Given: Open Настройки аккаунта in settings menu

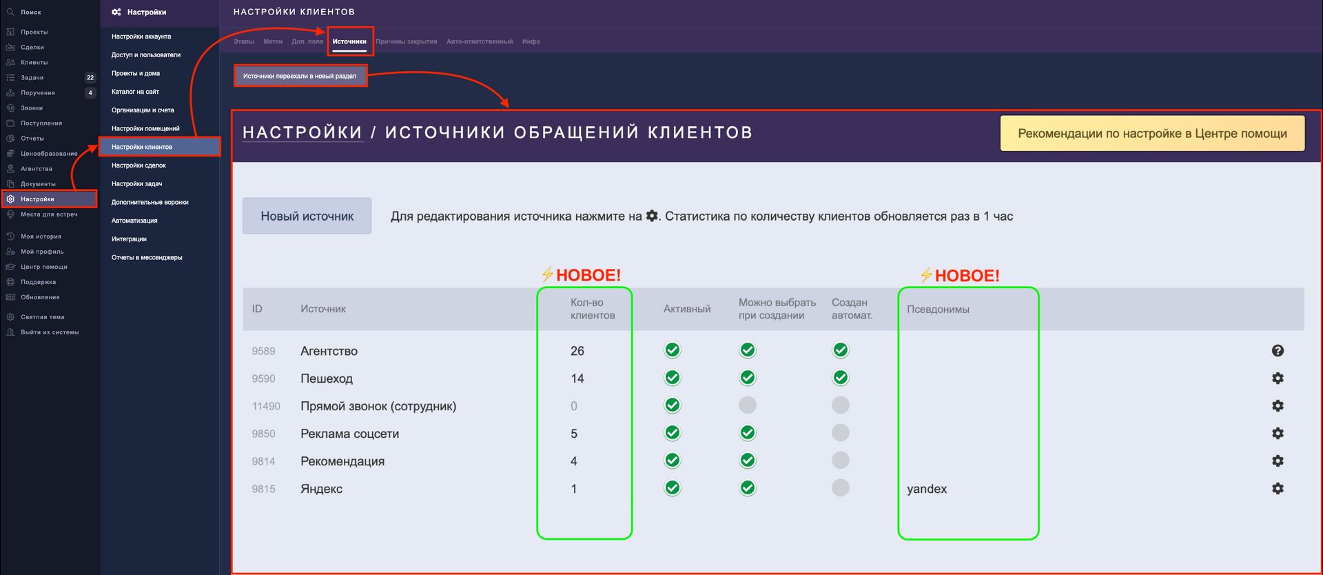Looking at the screenshot, I should point(141,37).
